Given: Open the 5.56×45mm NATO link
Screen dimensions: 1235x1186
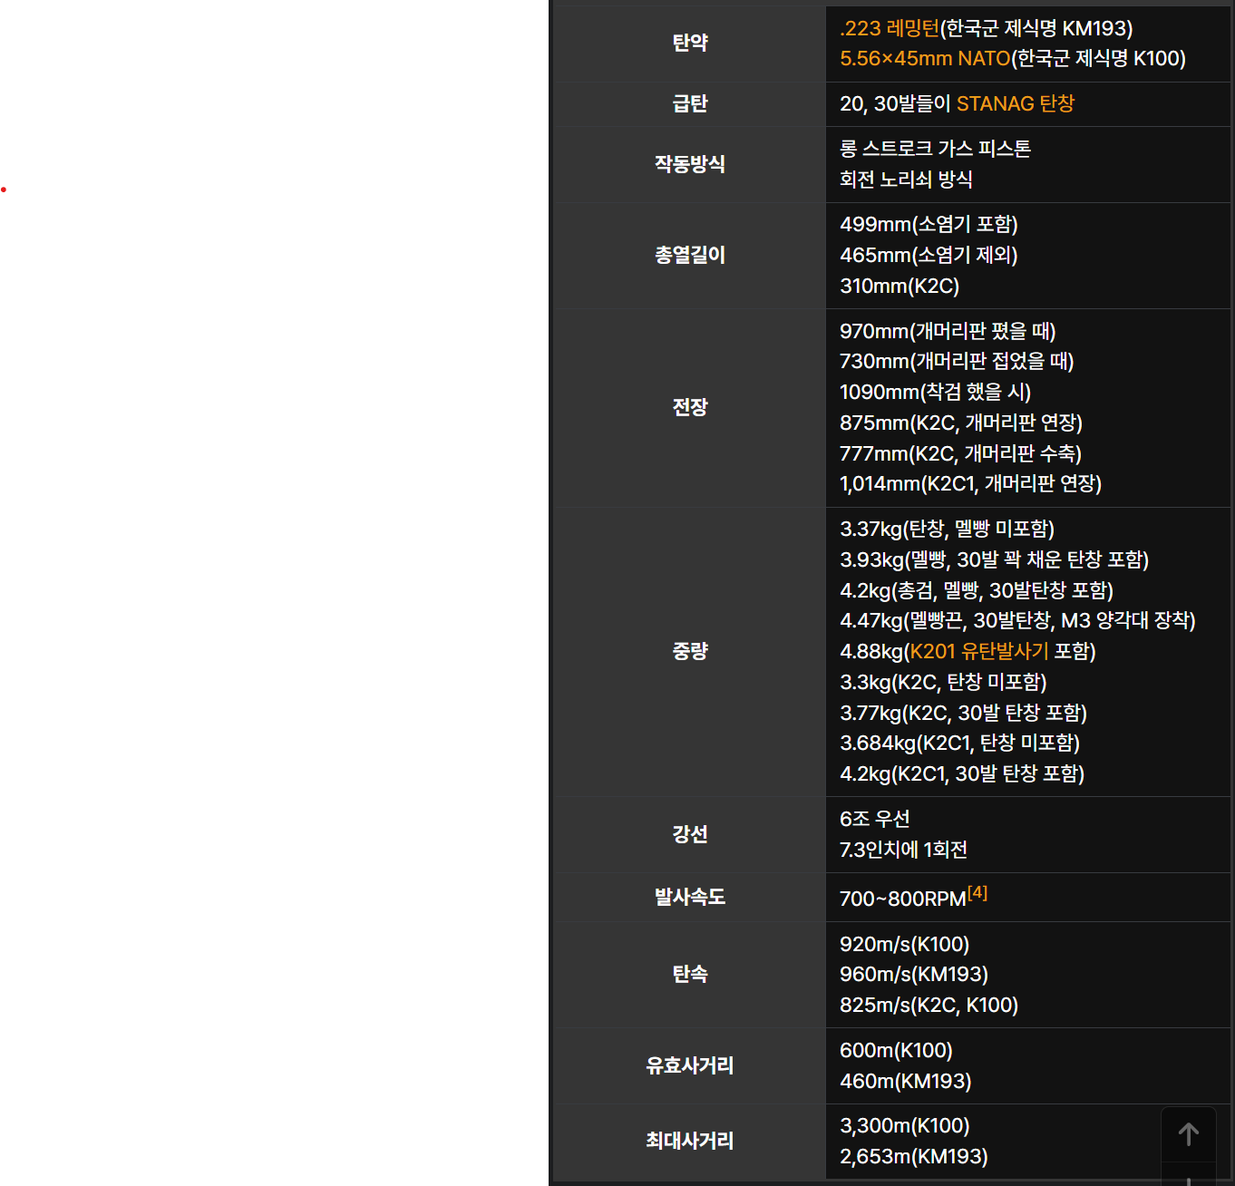Looking at the screenshot, I should 925,59.
